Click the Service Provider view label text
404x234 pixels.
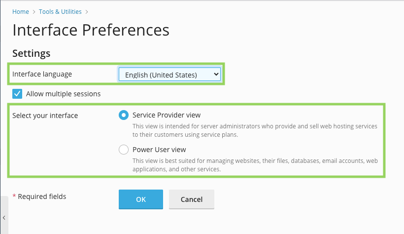click(x=167, y=115)
